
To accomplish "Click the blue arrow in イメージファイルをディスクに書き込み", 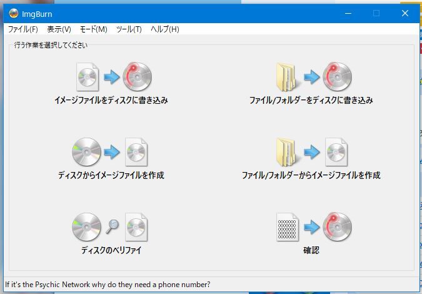I will (x=112, y=78).
